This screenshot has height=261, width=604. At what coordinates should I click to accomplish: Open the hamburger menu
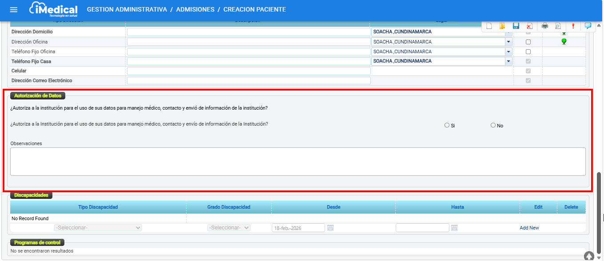pyautogui.click(x=14, y=10)
